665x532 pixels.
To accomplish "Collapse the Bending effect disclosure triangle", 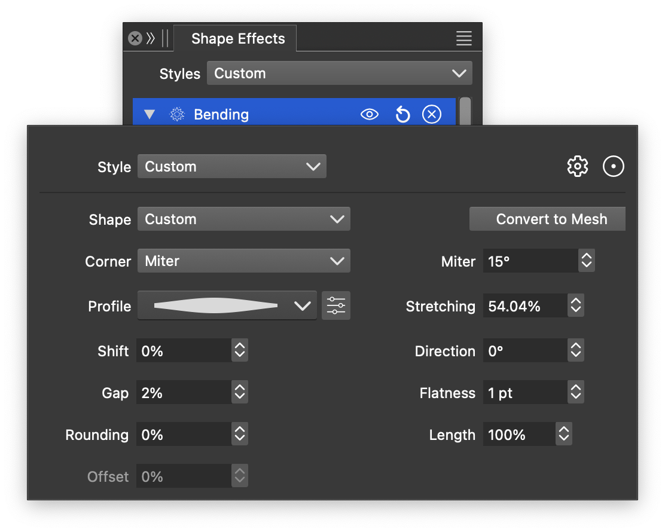I will [150, 114].
